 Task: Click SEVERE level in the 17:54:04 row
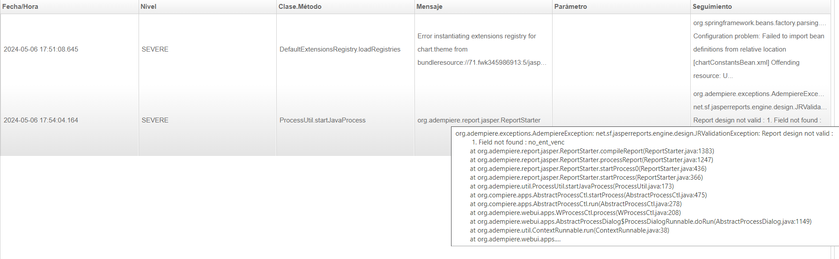(155, 120)
